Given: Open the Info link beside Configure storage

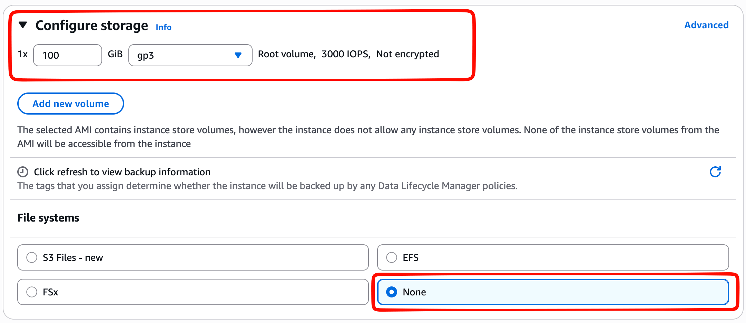Looking at the screenshot, I should click(x=164, y=27).
